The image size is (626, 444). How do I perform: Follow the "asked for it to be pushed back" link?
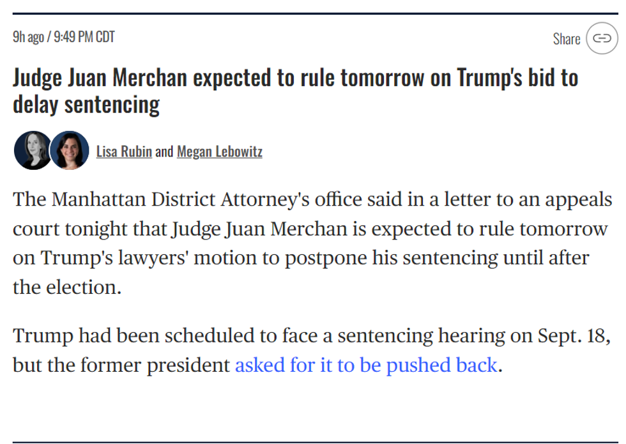coord(366,365)
